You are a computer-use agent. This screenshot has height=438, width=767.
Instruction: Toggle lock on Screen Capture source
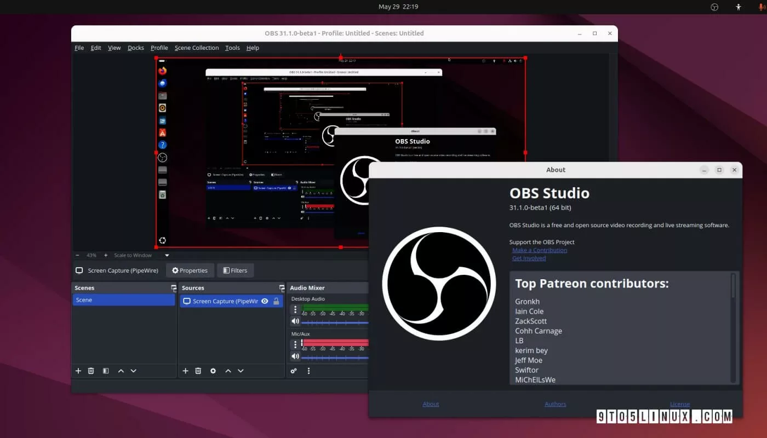[x=276, y=301]
